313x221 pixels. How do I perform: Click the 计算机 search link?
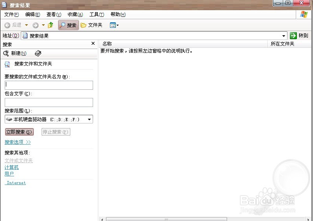point(11,167)
